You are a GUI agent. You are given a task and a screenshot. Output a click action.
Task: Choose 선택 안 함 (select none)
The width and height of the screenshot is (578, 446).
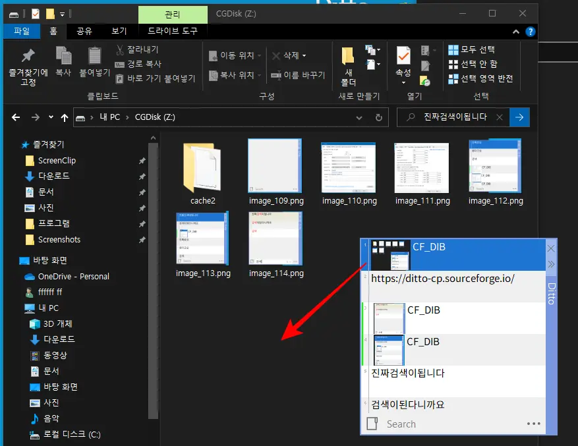473,64
